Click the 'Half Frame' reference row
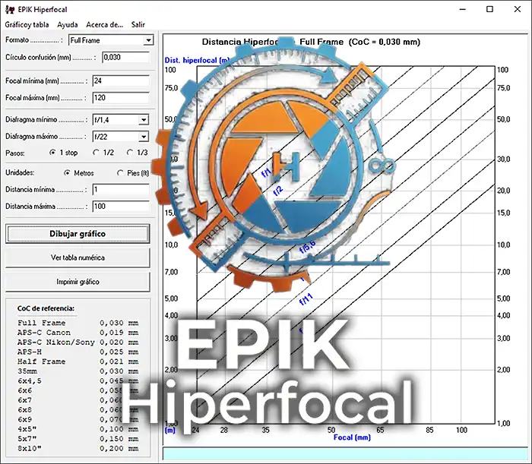The width and height of the screenshot is (532, 464). click(x=78, y=361)
